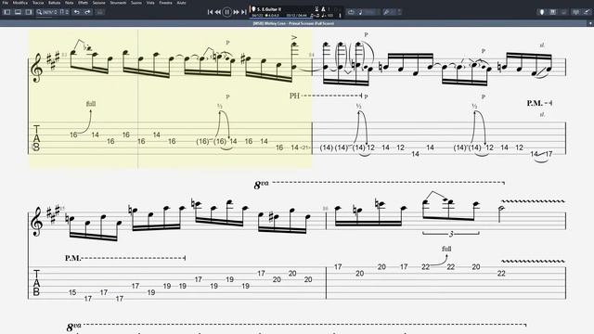Open the zoom level dropdown
The height and width of the screenshot is (334, 594).
46,12
